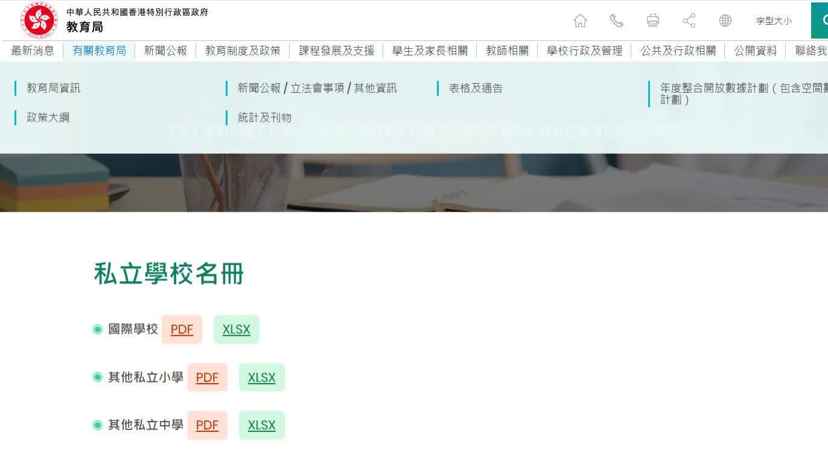Image resolution: width=828 pixels, height=465 pixels.
Task: Open the partially visible 聯絡我們 menu
Action: point(811,51)
